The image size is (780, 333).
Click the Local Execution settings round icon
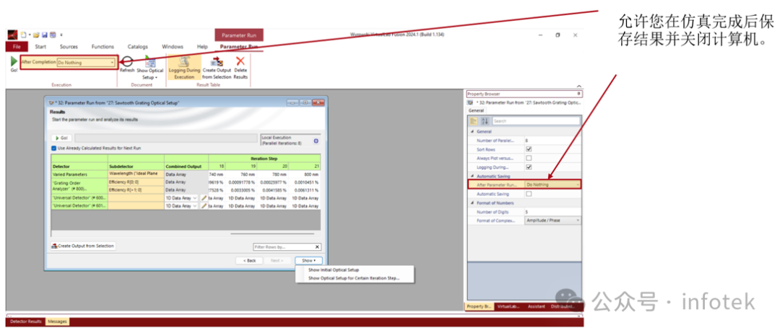(x=316, y=141)
